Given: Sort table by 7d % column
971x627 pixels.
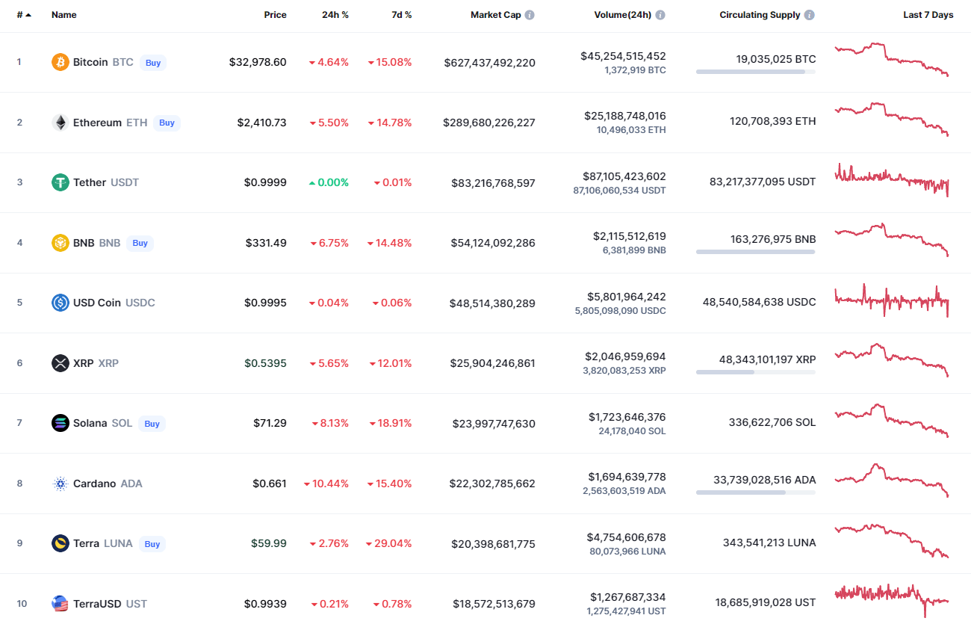Looking at the screenshot, I should coord(401,14).
